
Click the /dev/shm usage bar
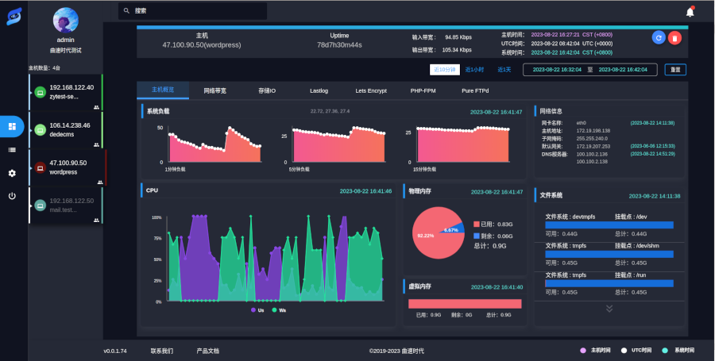point(609,254)
